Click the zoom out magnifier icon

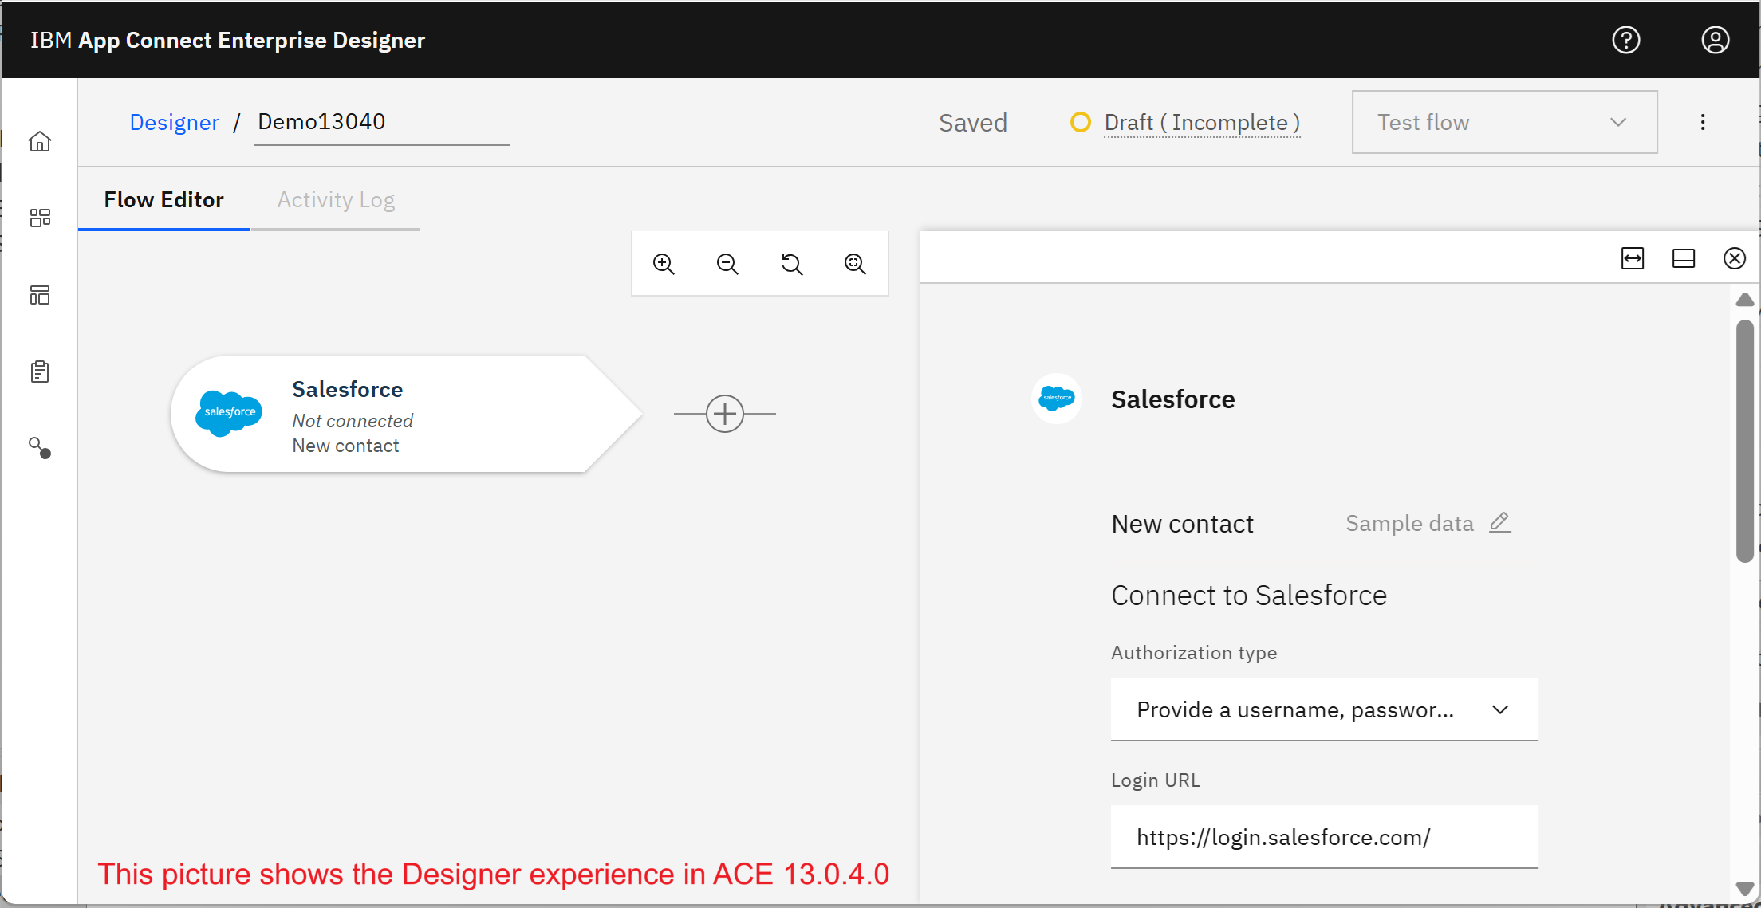click(x=727, y=264)
